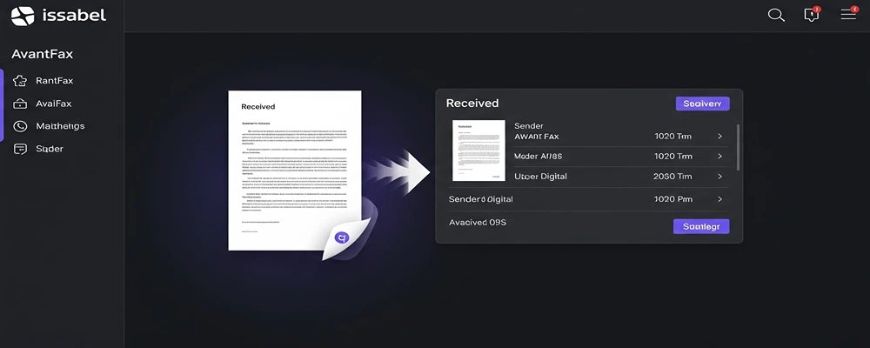The image size is (870, 348).
Task: Click the large Received fax document
Action: pos(295,171)
